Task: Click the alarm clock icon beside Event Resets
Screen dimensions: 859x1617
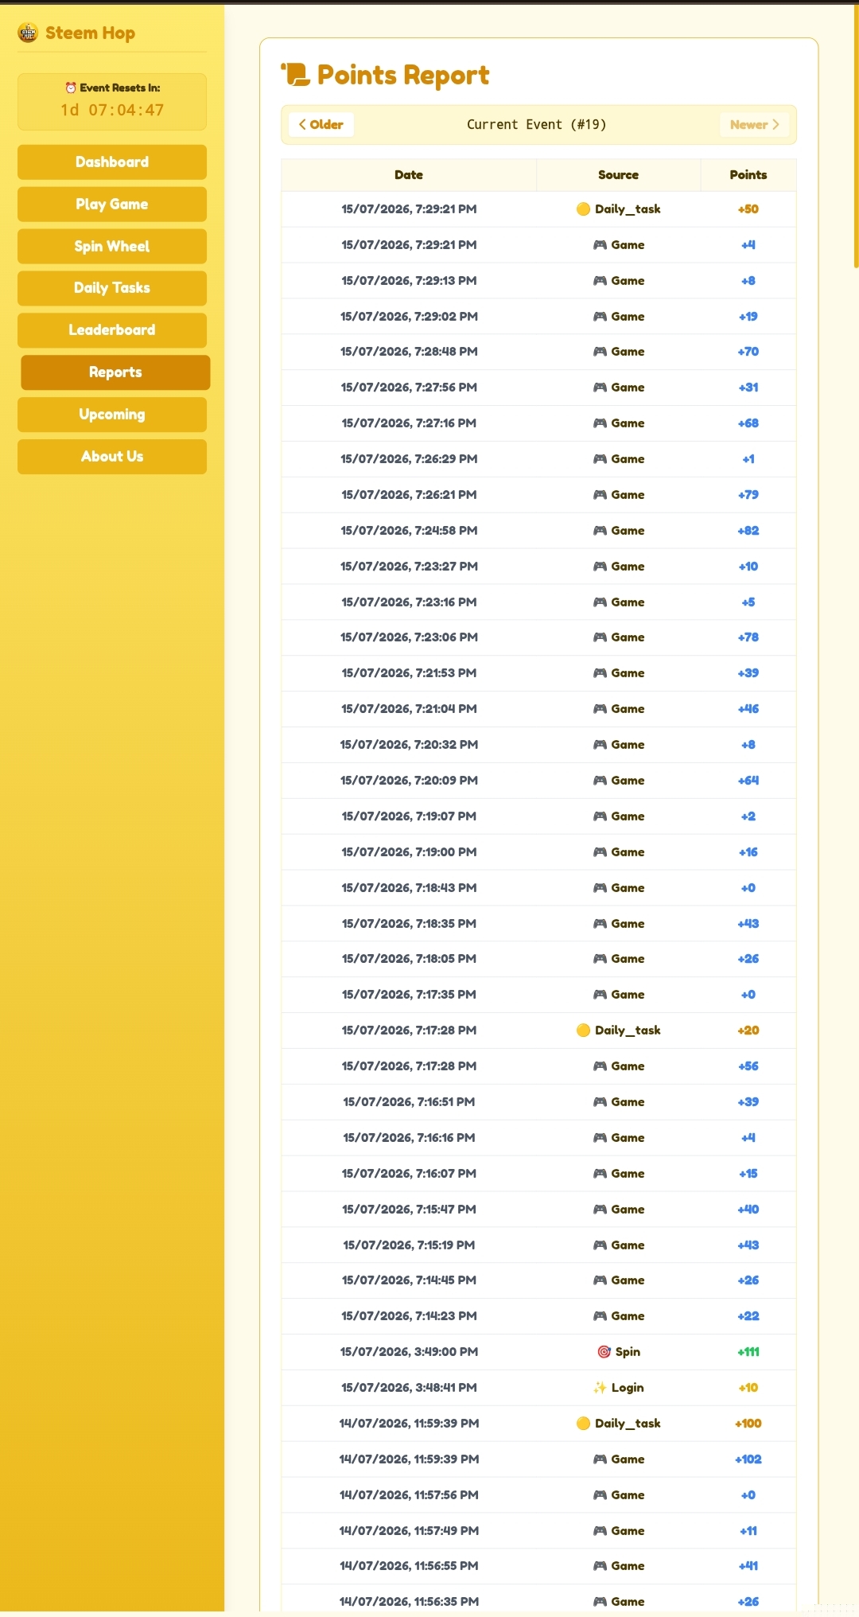Action: click(x=71, y=88)
